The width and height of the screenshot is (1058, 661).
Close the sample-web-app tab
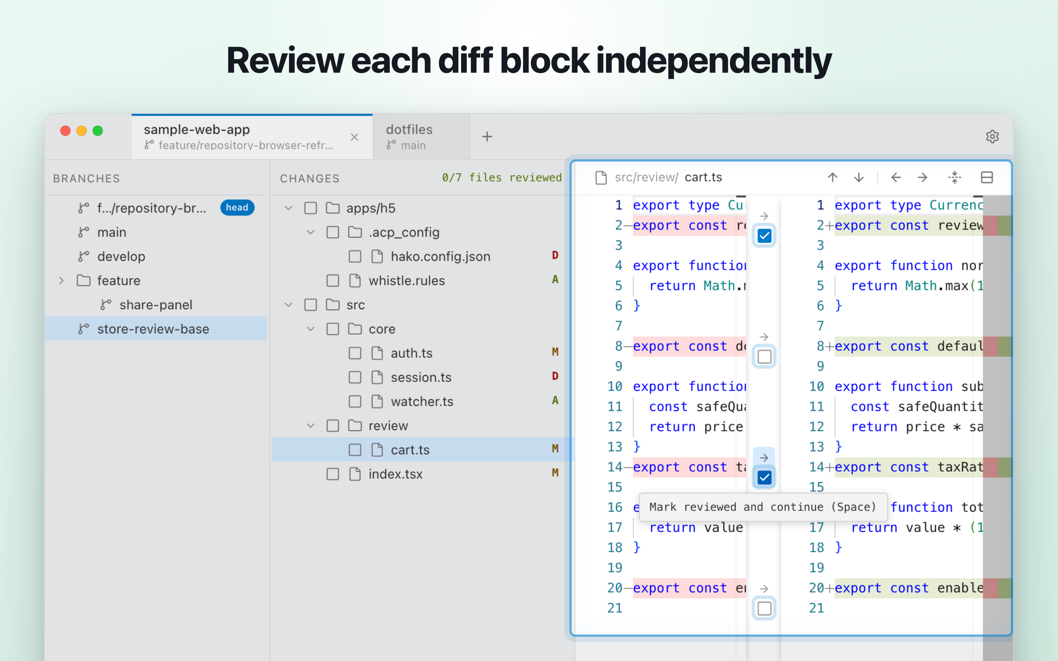tap(355, 137)
